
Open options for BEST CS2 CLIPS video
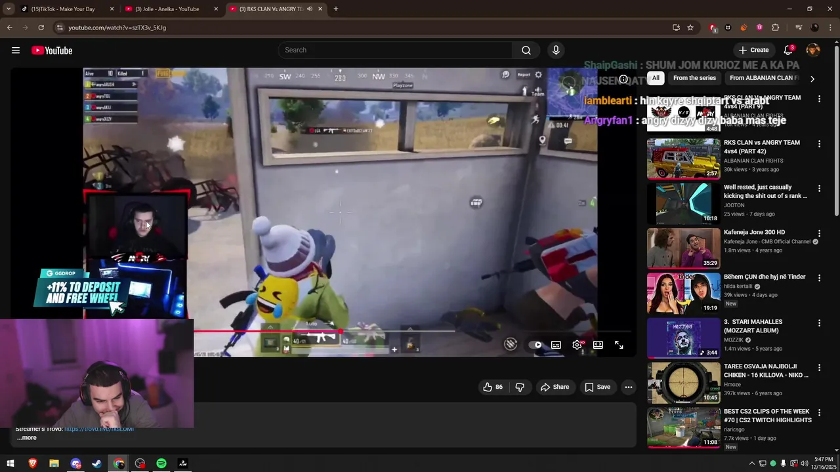tap(819, 413)
